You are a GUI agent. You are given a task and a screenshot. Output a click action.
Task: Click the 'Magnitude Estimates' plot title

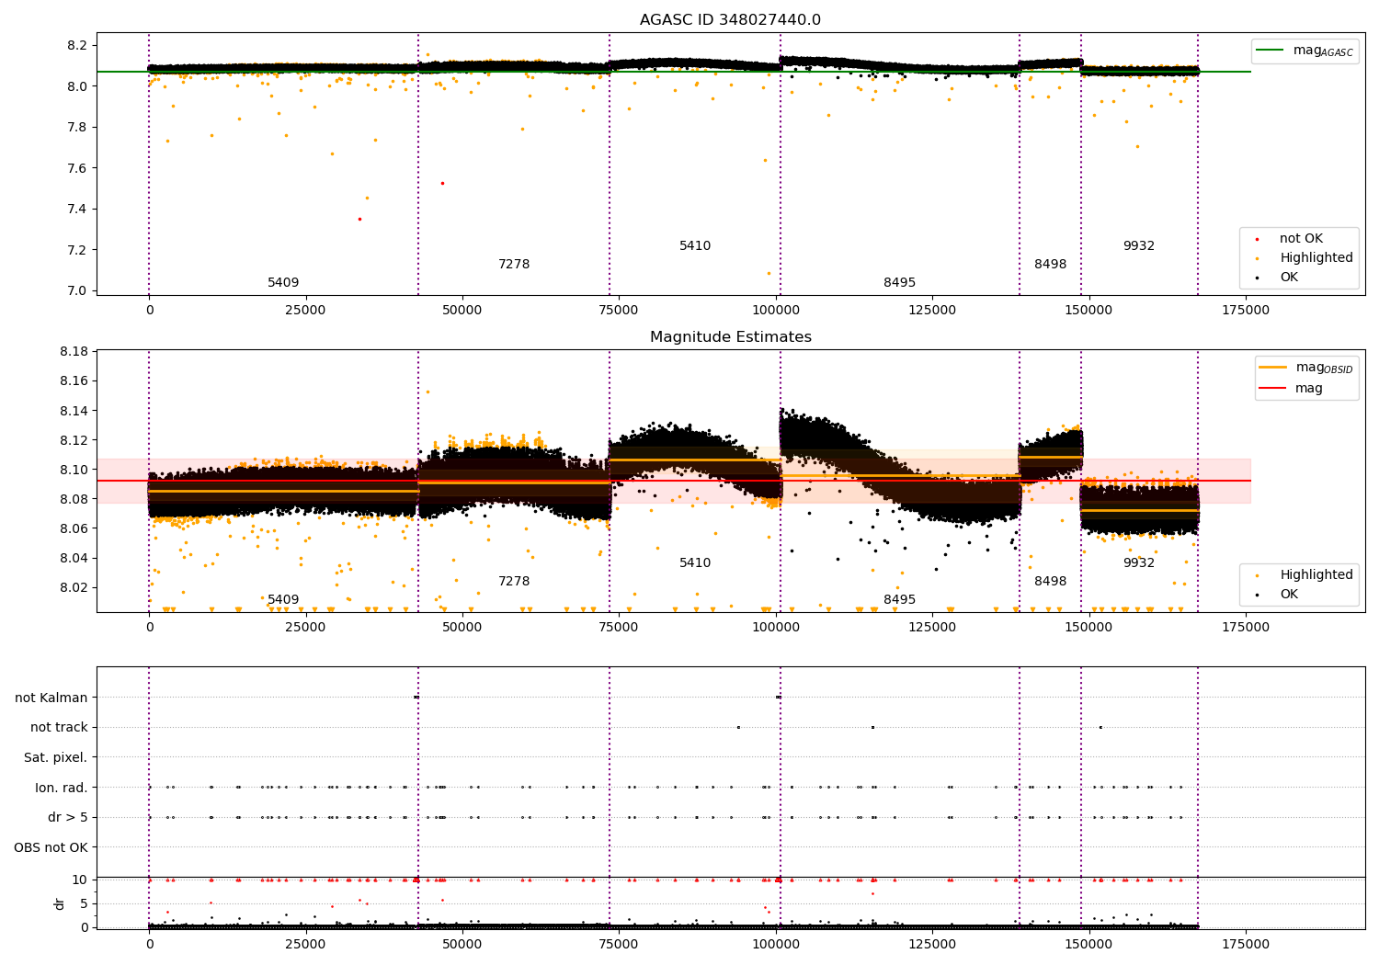pyautogui.click(x=730, y=337)
